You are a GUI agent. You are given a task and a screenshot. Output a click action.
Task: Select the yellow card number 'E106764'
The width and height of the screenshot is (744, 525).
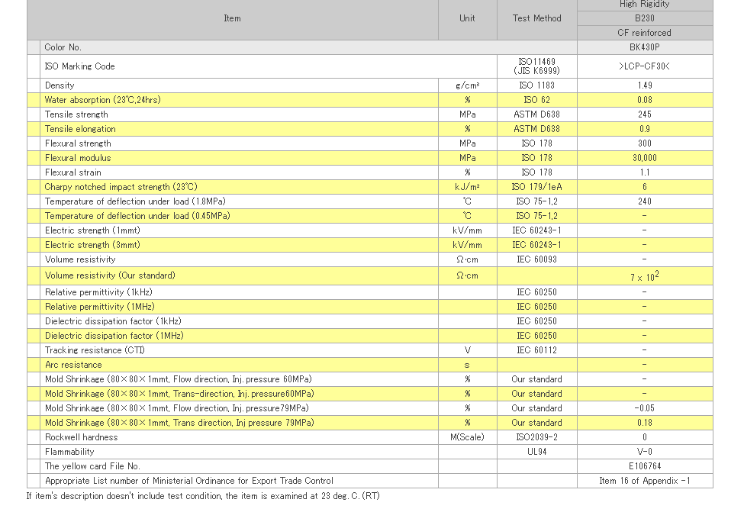point(644,466)
